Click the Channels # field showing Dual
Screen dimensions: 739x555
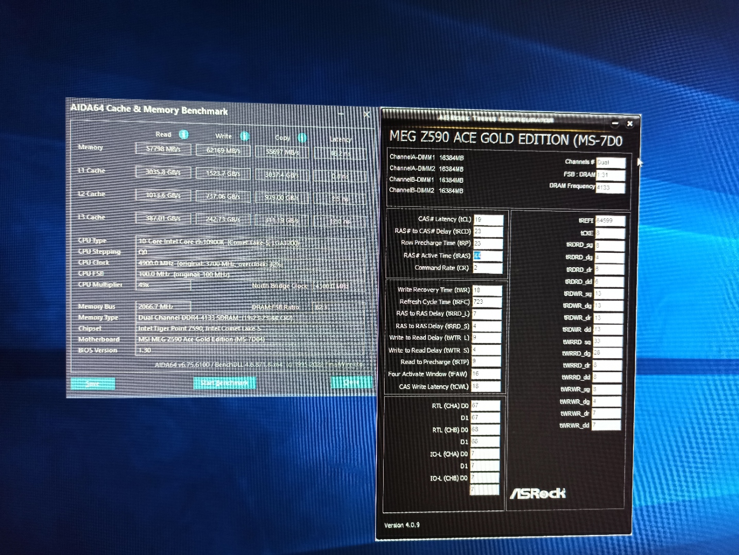[611, 163]
